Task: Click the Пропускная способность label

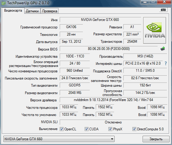Action: pyautogui.click(x=112, y=93)
